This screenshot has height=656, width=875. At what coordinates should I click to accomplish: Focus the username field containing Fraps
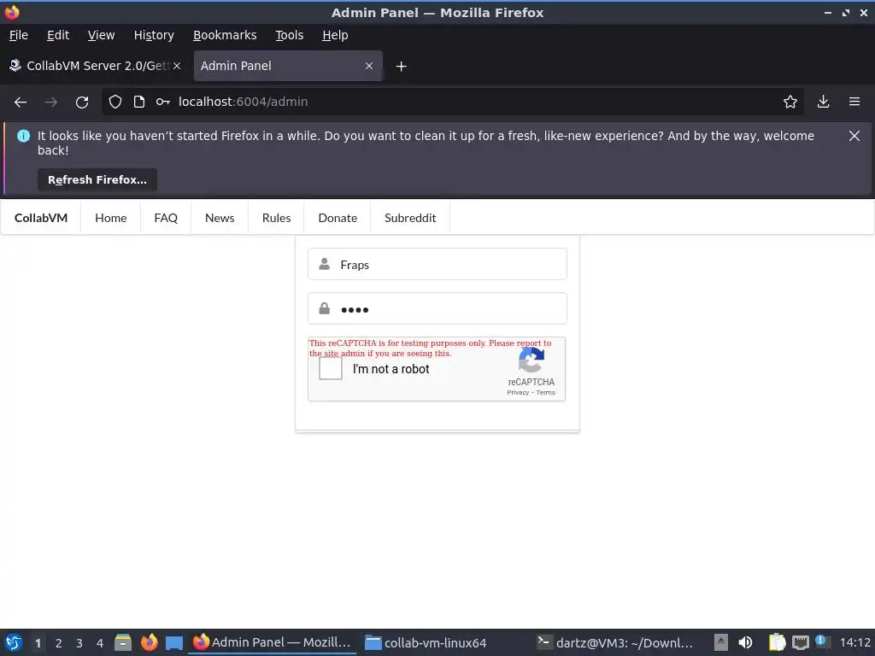[x=437, y=264]
